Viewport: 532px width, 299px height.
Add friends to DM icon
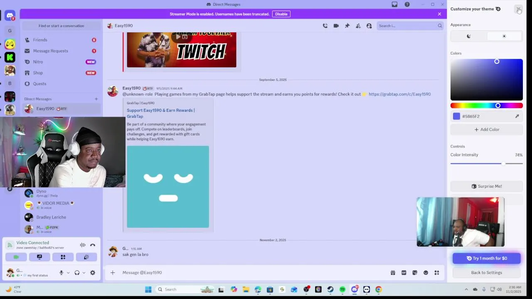(358, 26)
